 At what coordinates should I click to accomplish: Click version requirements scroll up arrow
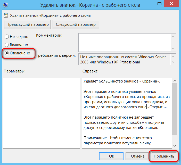click(173, 56)
